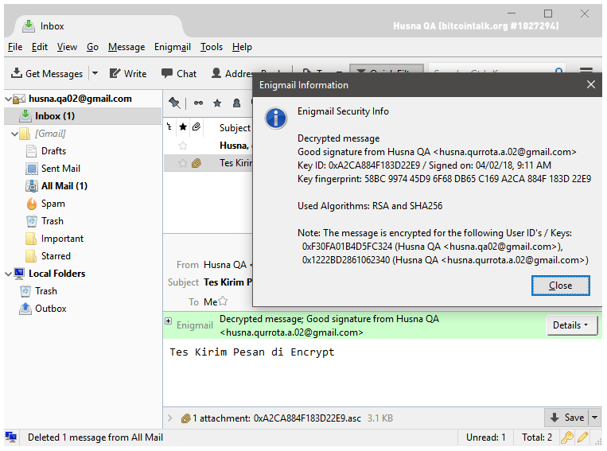Click the Unread: 1 status entry
607x451 pixels.
tap(485, 437)
